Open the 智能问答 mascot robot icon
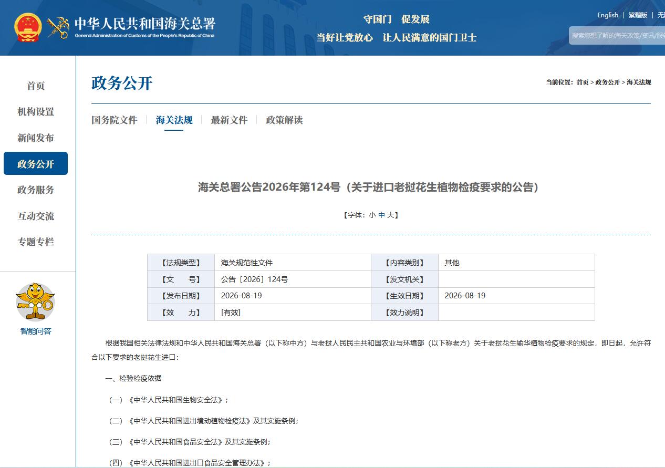Viewport: 665px width, 468px height. click(36, 301)
